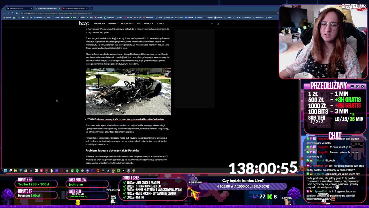Expand the Twitch bookmarks folder
The width and height of the screenshot is (369, 208).
tap(268, 18)
